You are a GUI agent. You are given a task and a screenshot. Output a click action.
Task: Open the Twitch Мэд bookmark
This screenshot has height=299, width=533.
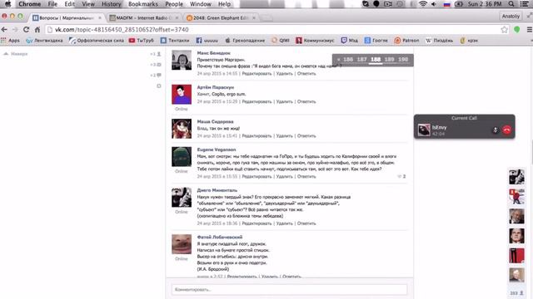point(350,41)
